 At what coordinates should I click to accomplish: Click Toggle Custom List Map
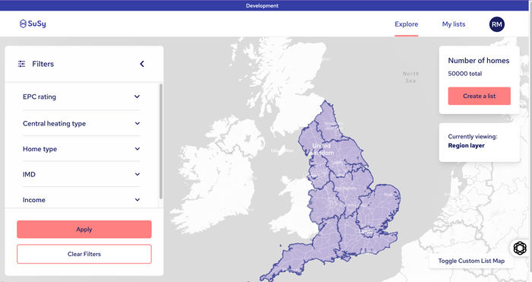click(x=471, y=261)
